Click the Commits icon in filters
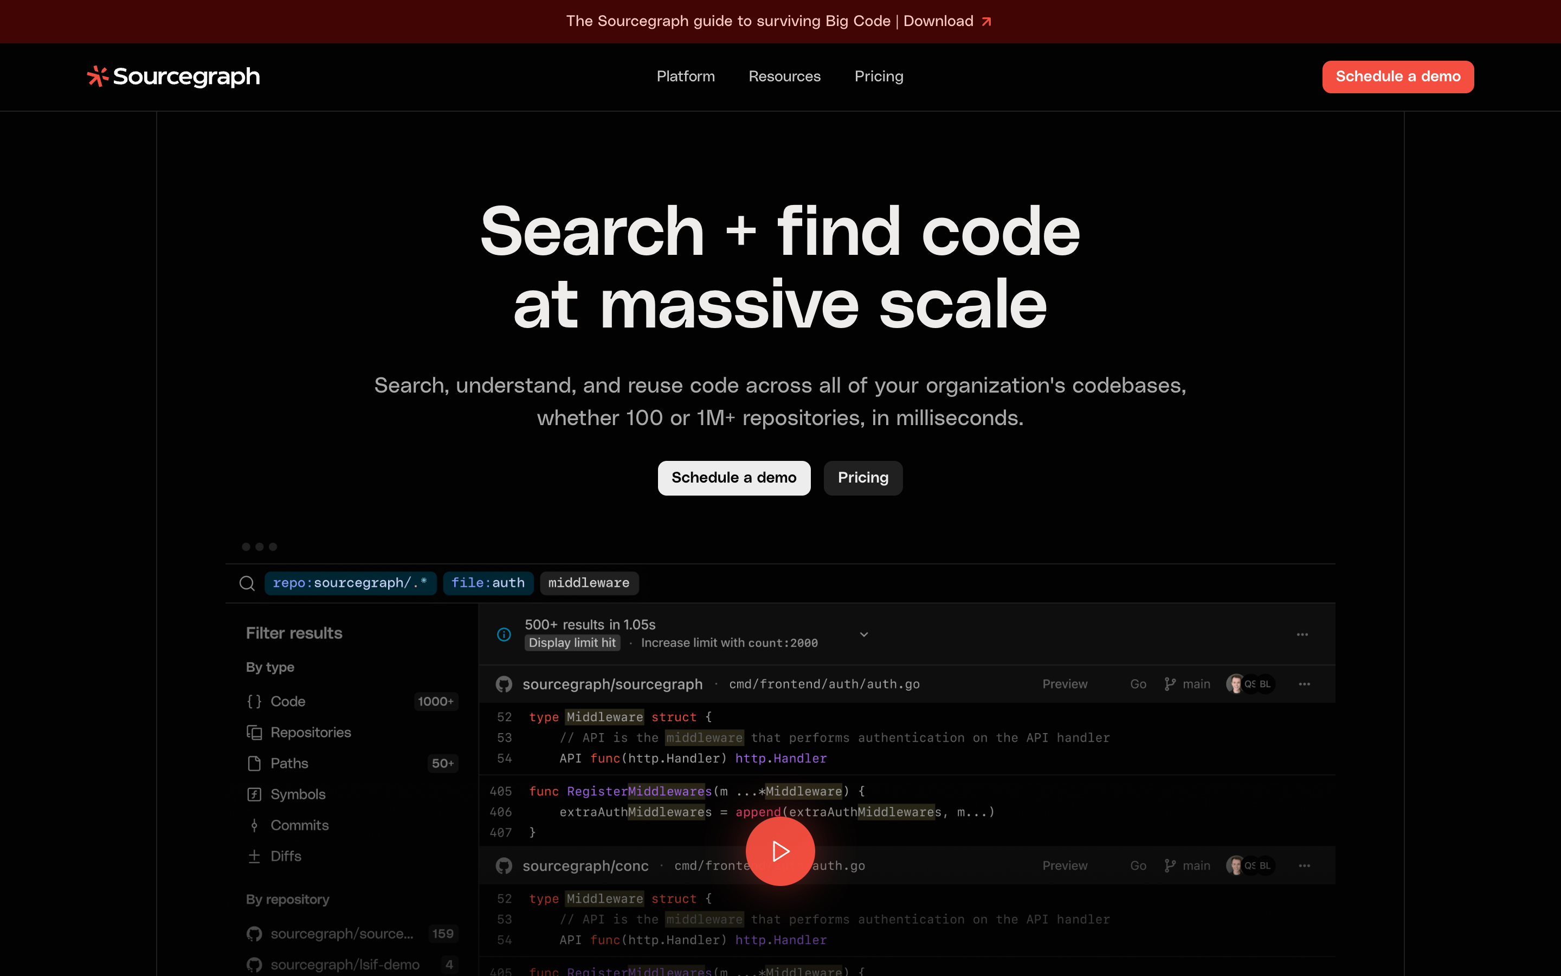Screen dimensions: 1561x976 click(x=254, y=826)
